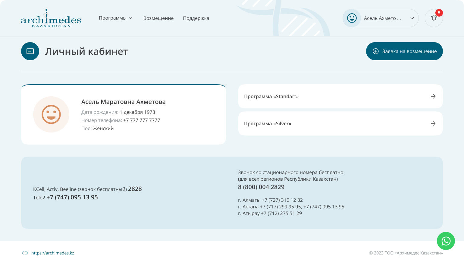Screen dimensions: 464x265
Task: Click Личный кабинет heading
Action: [86, 51]
